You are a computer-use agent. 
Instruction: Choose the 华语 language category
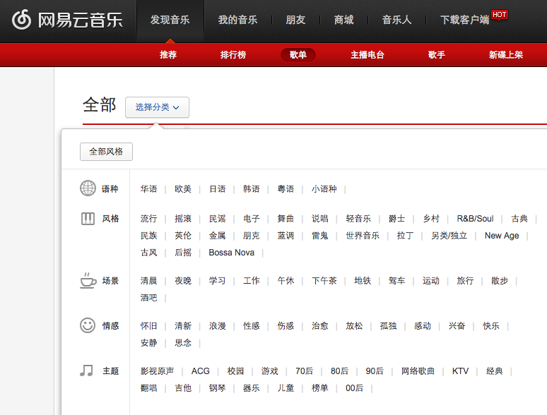pyautogui.click(x=149, y=189)
